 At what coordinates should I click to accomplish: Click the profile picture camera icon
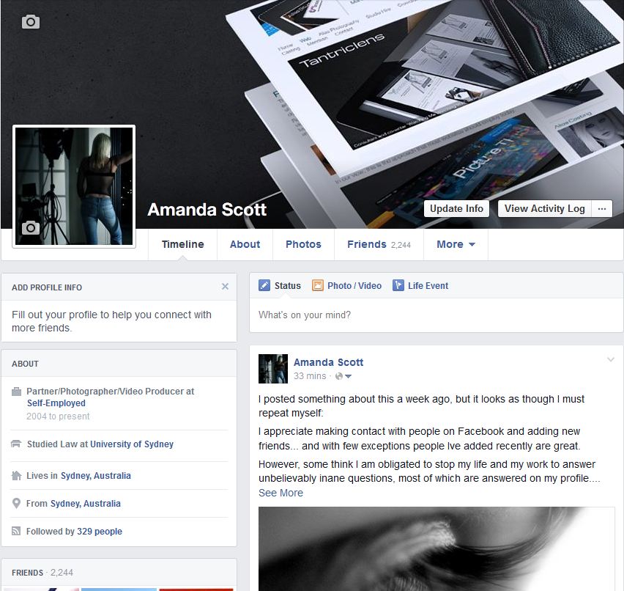pyautogui.click(x=30, y=228)
